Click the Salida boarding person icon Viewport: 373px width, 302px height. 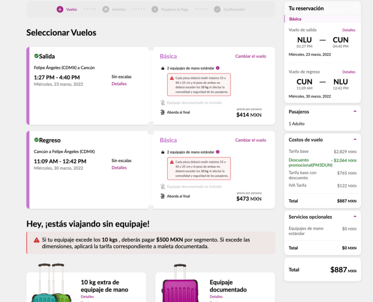pyautogui.click(x=163, y=112)
